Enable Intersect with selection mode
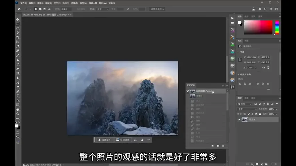The height and width of the screenshot is (166, 296). (x=49, y=9)
